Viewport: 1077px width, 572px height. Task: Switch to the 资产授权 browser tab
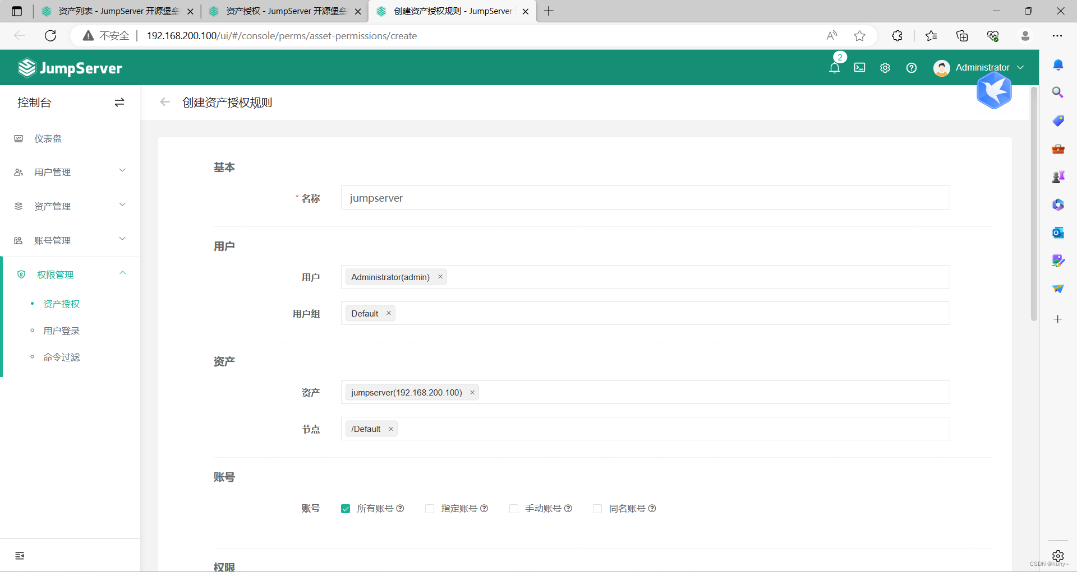(x=285, y=11)
